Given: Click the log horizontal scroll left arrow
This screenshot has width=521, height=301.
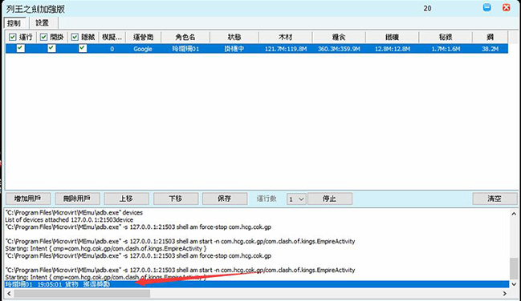Looking at the screenshot, I should (9, 293).
